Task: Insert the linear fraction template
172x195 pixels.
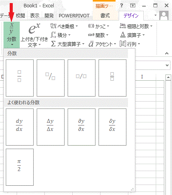Action: [x=82, y=78]
